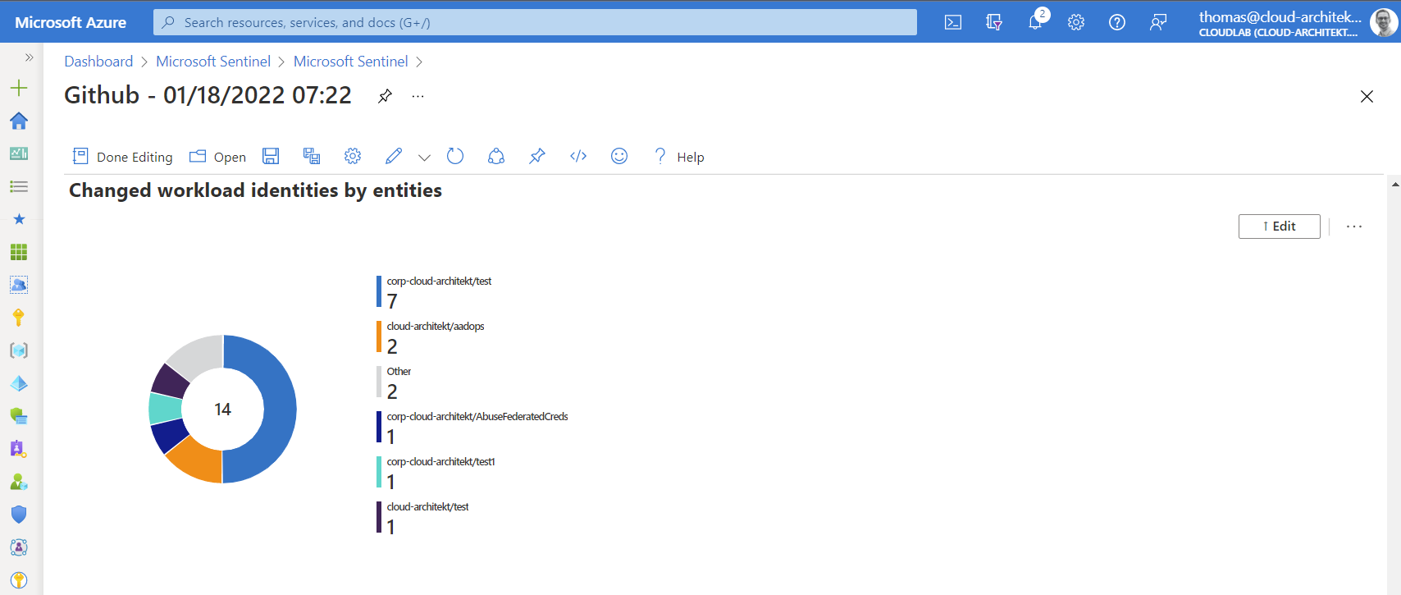Viewport: 1401px width, 595px height.
Task: Open Directories and subscriptions filter icon
Action: coord(994,22)
